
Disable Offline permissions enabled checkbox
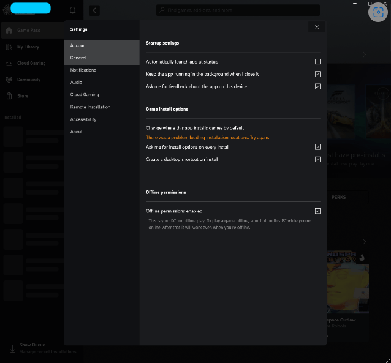(317, 211)
